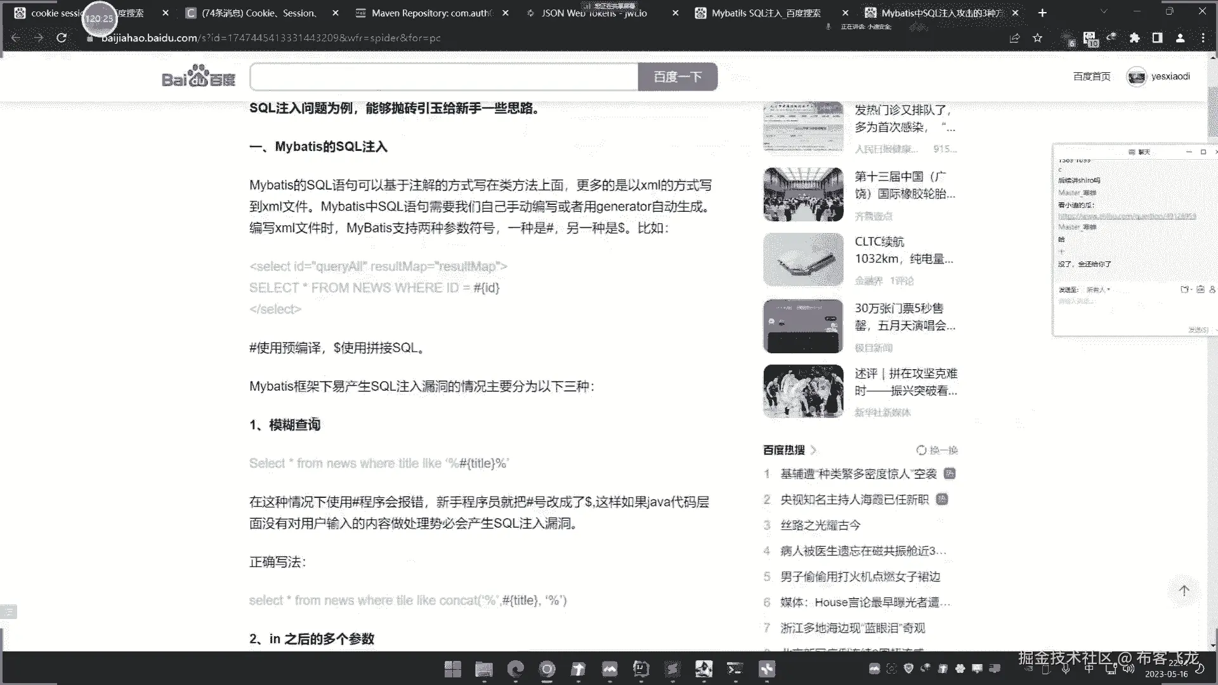The image size is (1218, 685).
Task: Click the scroll-to-top arrow button
Action: (1184, 590)
